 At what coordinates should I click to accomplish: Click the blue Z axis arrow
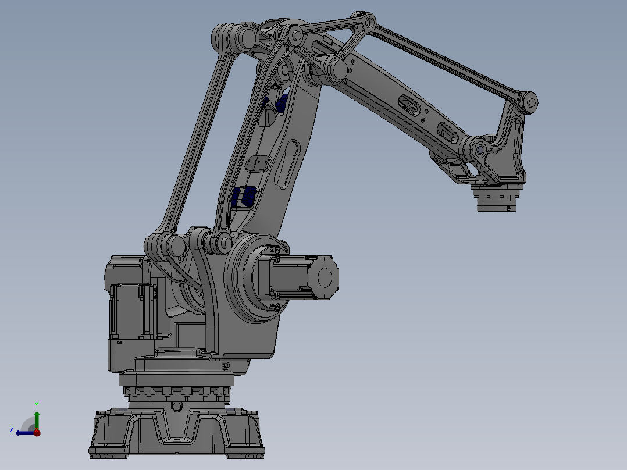tap(22, 432)
